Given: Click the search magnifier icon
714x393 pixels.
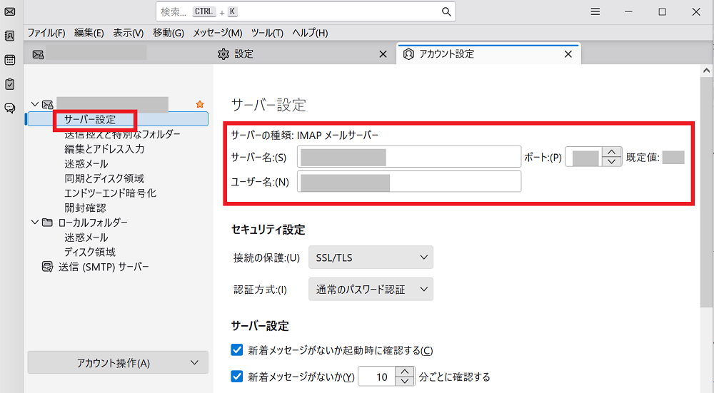Looking at the screenshot, I should pos(446,12).
